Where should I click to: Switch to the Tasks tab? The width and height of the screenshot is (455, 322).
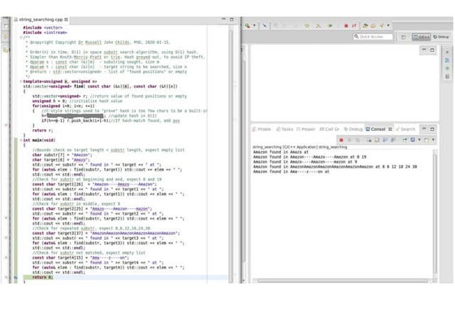285,129
